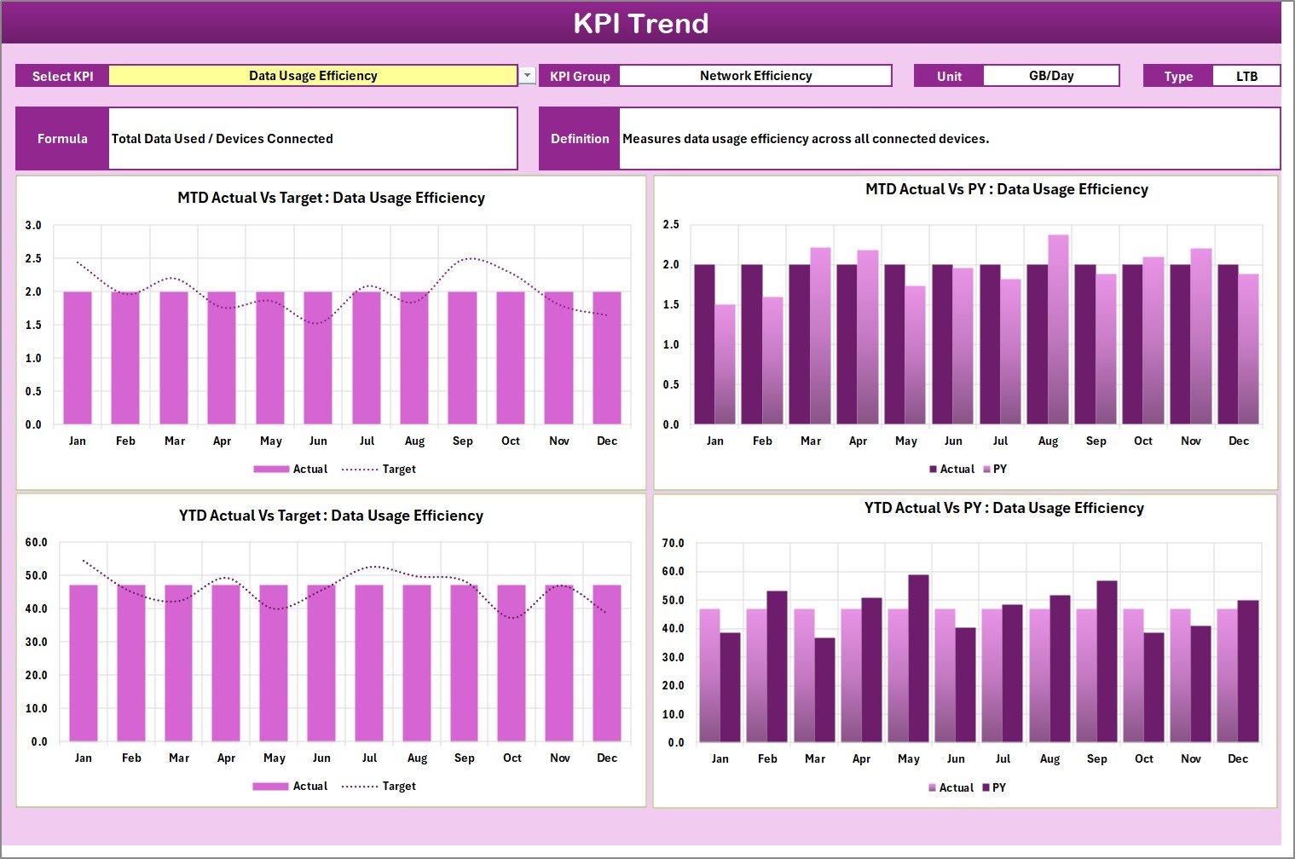Click the KPI Group header label
The image size is (1295, 859).
click(x=579, y=75)
